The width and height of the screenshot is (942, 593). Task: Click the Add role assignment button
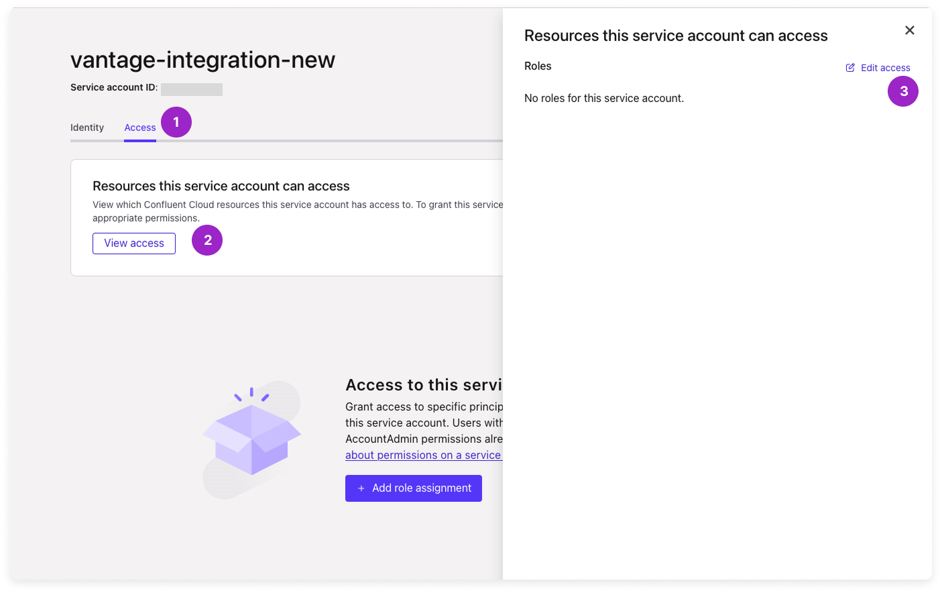pos(414,488)
